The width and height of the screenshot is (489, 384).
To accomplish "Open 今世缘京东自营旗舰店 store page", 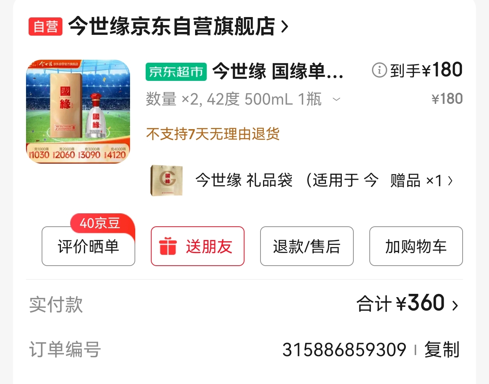I will [x=172, y=26].
